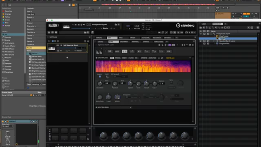Click the HALion keyboard instrument icon in header

tap(66, 27)
